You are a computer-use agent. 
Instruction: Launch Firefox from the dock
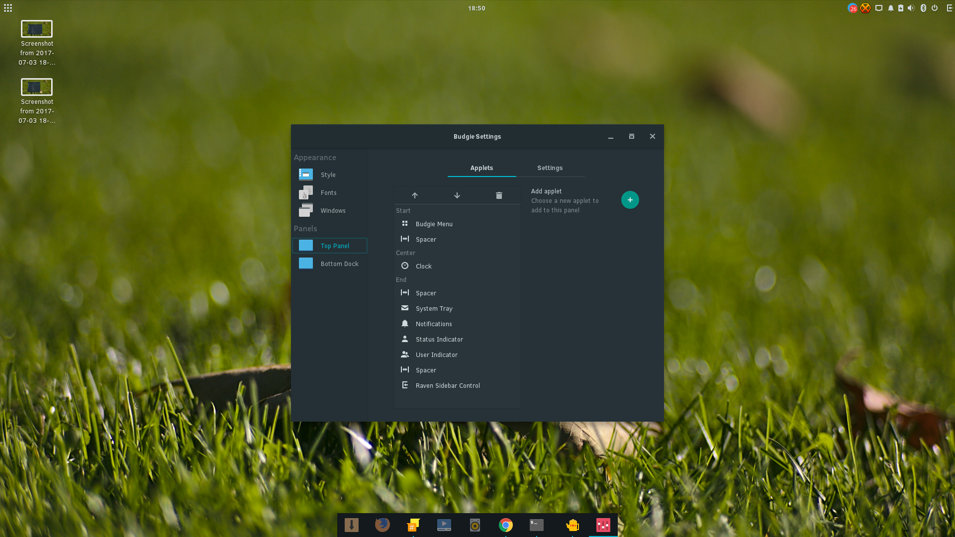(x=382, y=525)
